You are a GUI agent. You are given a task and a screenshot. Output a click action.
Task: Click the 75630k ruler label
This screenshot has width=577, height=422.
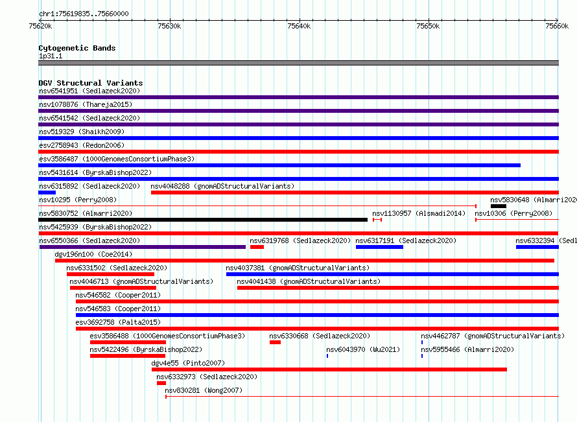click(x=169, y=26)
